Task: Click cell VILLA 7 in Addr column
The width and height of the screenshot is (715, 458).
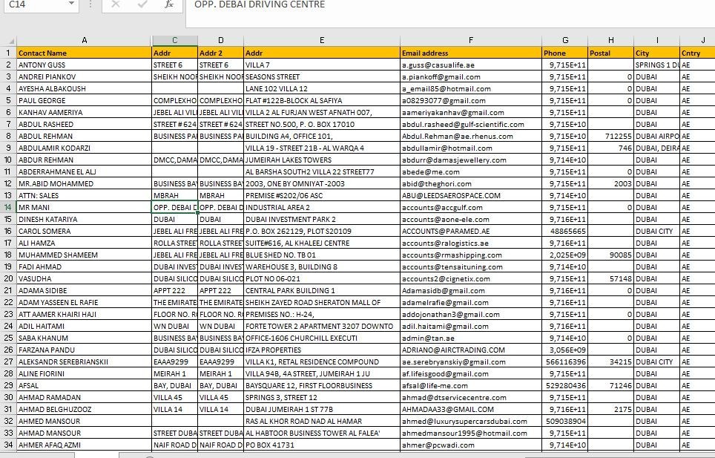Action: (x=322, y=65)
